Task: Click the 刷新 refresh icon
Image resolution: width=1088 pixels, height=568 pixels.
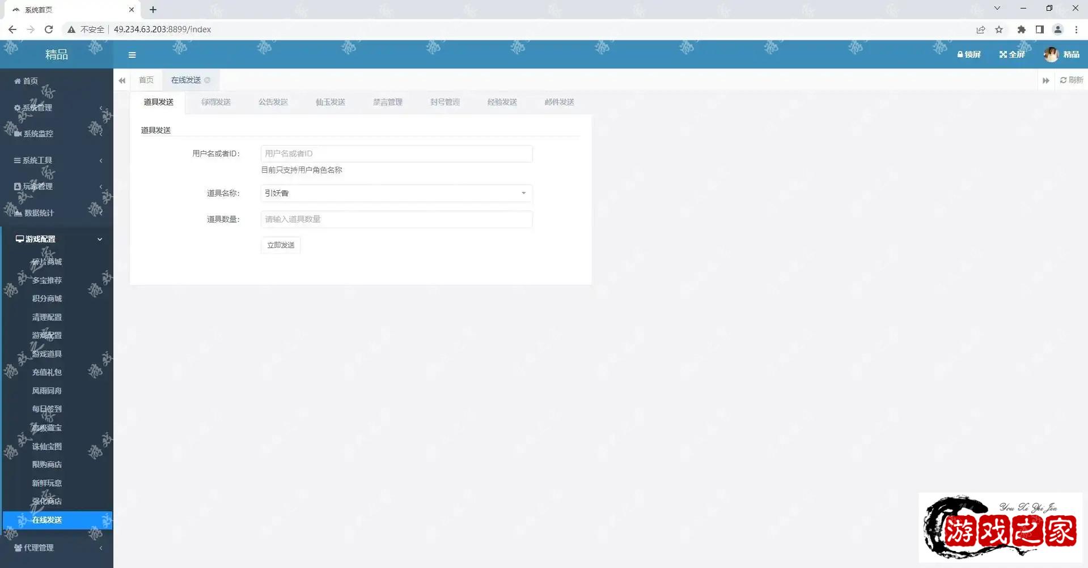Action: (x=1064, y=80)
